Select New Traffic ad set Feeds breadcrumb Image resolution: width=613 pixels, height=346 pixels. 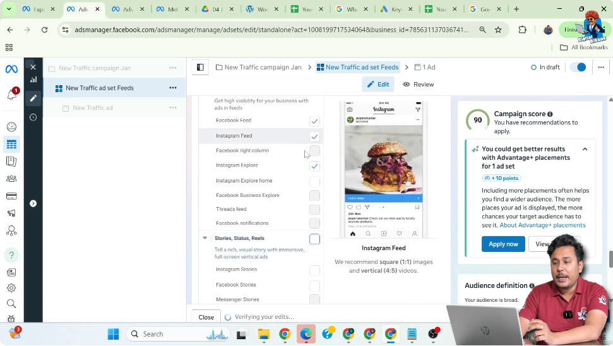tap(358, 68)
